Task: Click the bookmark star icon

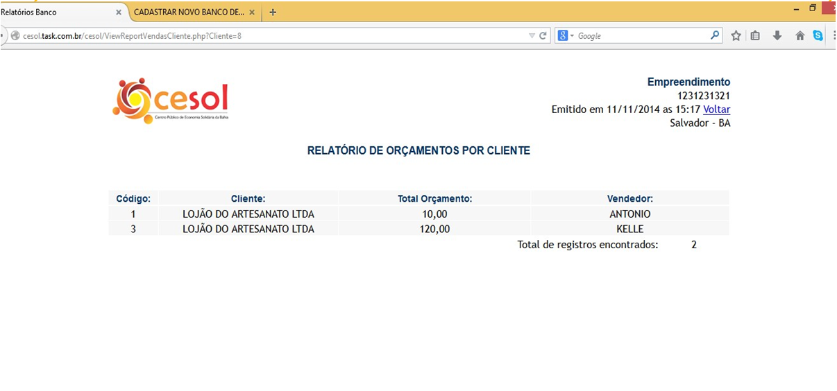Action: 736,36
